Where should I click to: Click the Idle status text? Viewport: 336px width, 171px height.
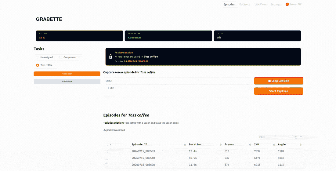[x=111, y=88]
